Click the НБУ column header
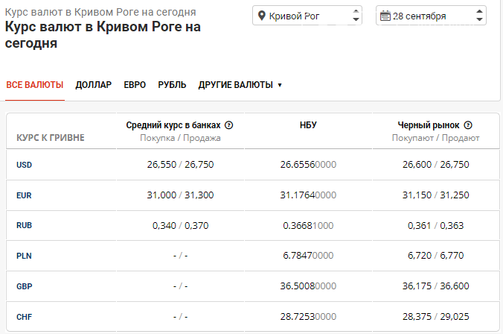 click(x=308, y=125)
